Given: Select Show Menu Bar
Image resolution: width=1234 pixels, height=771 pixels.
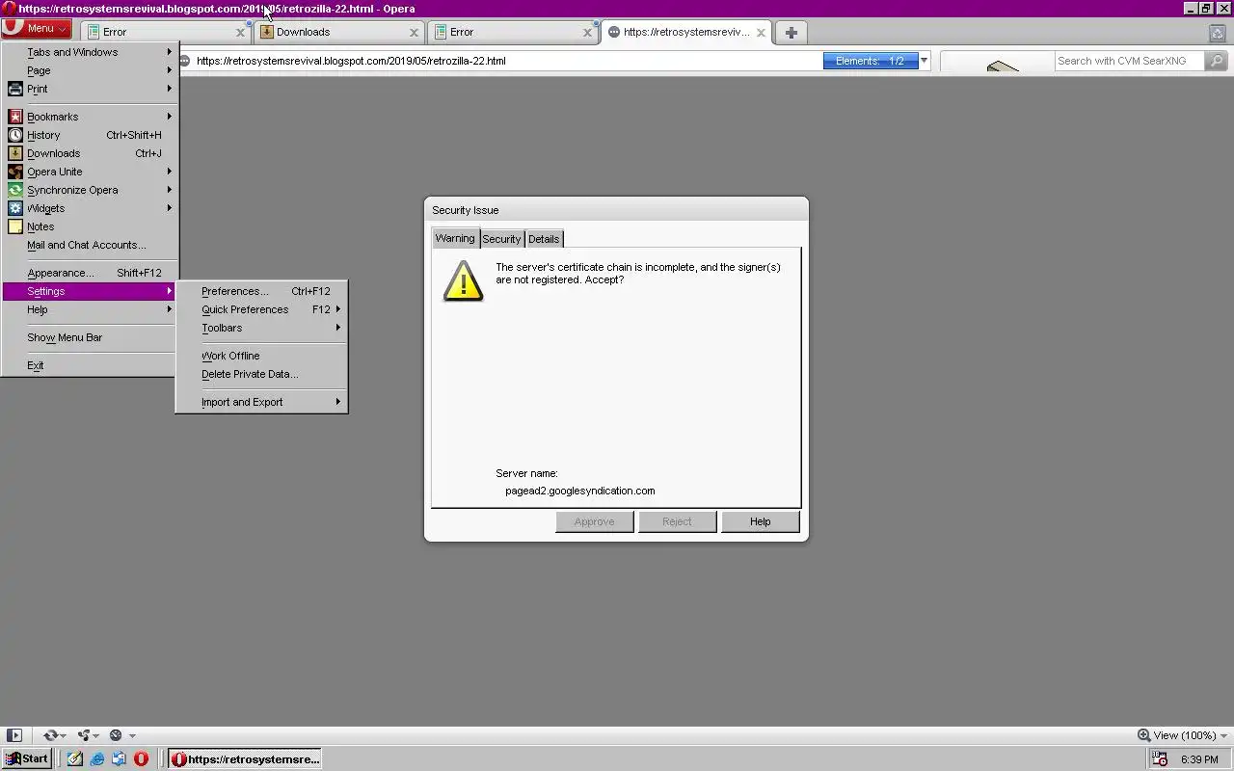Looking at the screenshot, I should pyautogui.click(x=88, y=337).
